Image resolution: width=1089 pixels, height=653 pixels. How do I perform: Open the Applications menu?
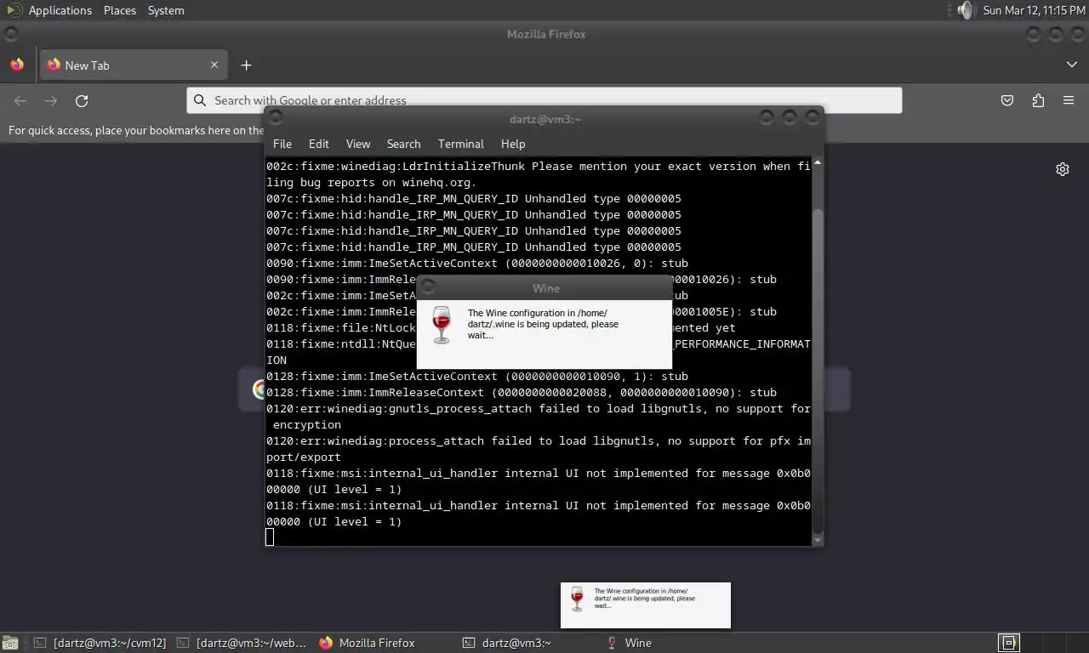(60, 10)
